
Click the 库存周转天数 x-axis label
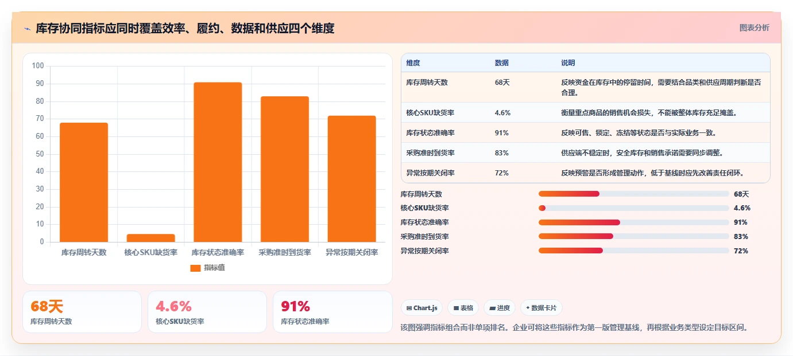click(x=84, y=252)
